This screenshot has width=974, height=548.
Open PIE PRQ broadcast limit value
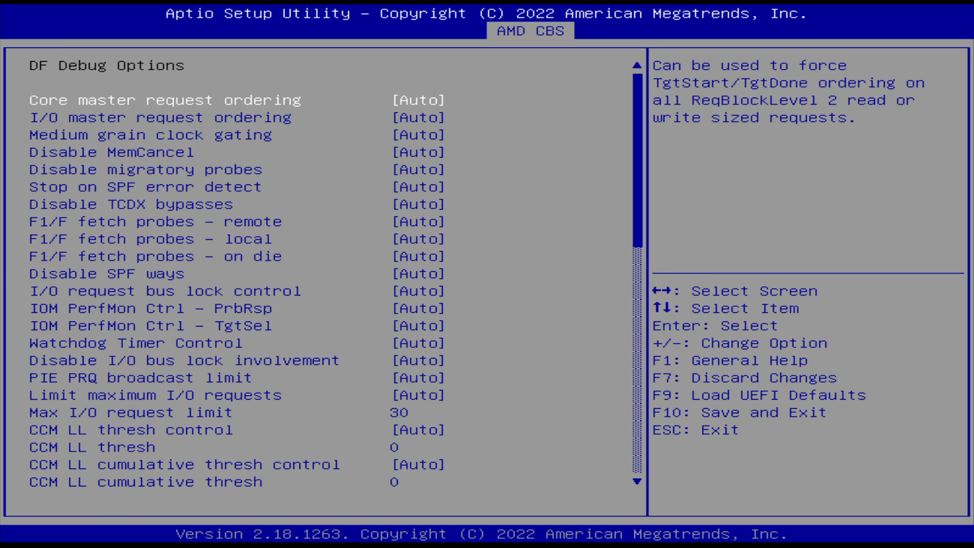coord(419,378)
